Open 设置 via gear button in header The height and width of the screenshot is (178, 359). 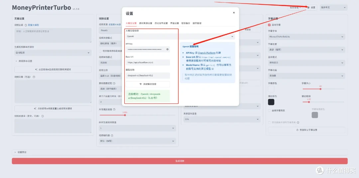point(311,8)
